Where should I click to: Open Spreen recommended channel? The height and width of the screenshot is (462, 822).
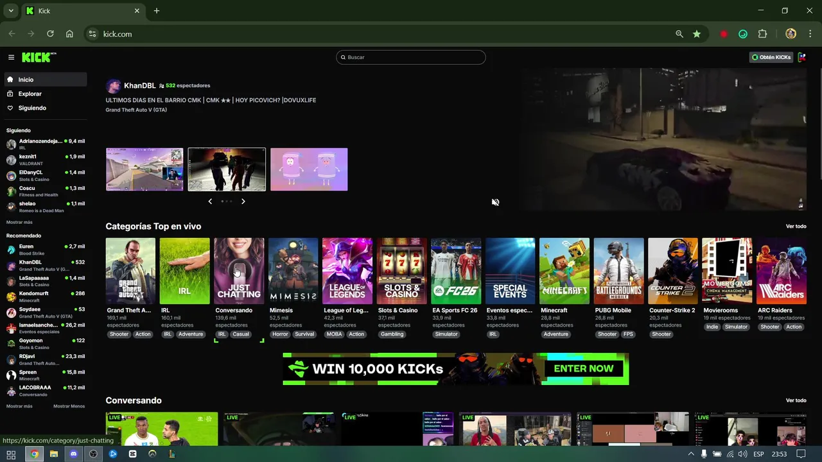tap(45, 375)
